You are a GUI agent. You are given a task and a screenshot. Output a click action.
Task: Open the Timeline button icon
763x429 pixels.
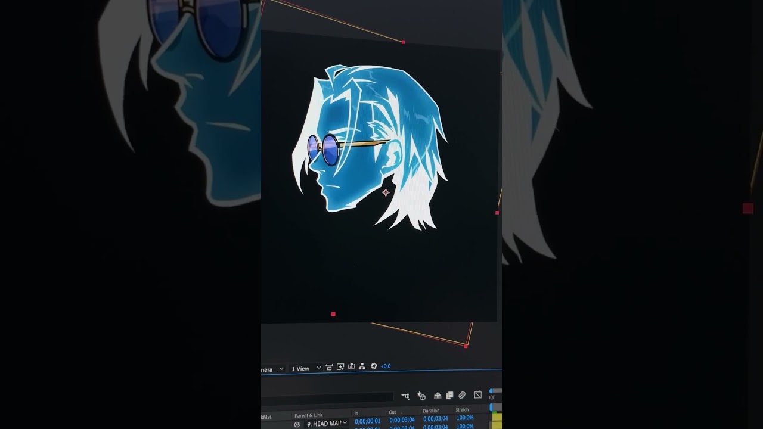point(351,366)
